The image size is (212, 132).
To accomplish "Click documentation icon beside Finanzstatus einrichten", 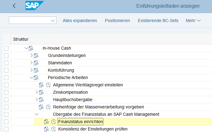I will point(47,122).
